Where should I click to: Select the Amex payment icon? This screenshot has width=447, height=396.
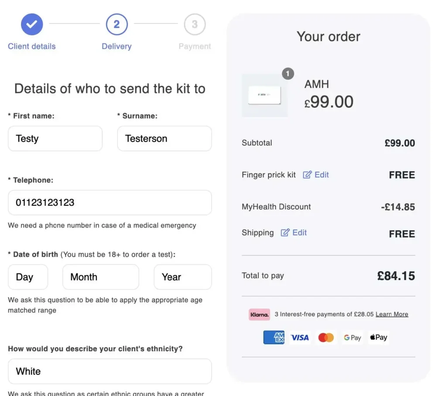point(273,337)
